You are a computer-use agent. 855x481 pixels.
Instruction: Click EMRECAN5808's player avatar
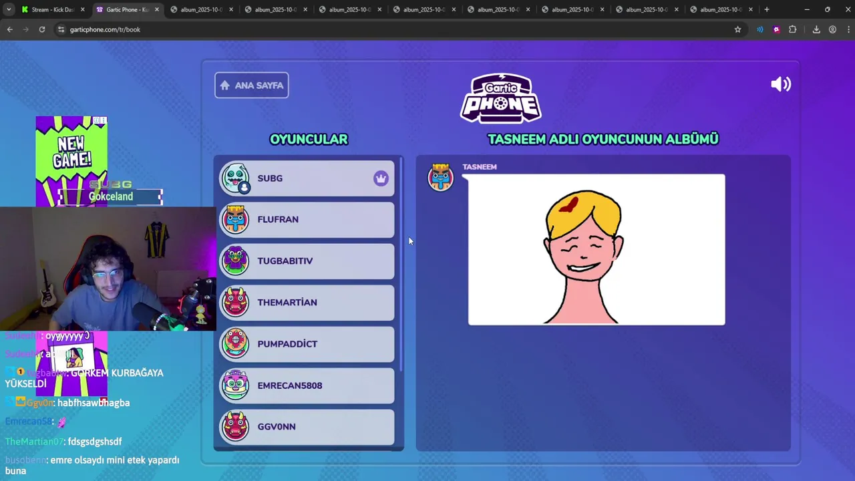(235, 385)
